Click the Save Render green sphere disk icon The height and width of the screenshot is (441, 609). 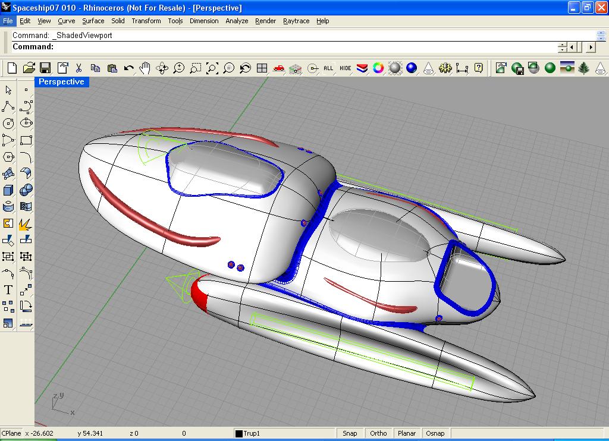point(517,68)
